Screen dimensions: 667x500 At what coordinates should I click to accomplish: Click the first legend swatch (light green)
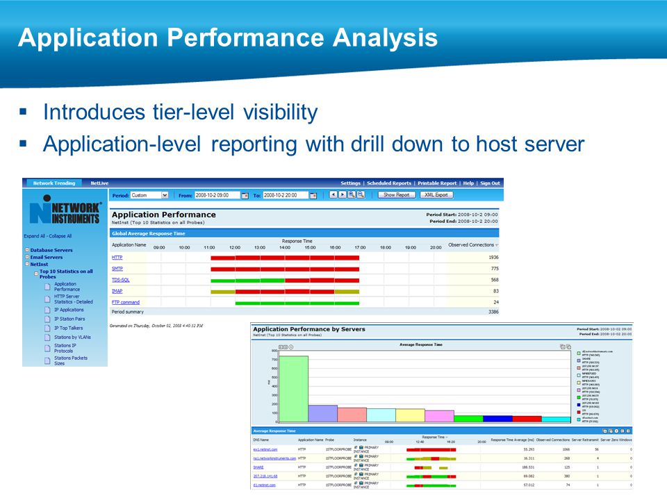(x=579, y=353)
